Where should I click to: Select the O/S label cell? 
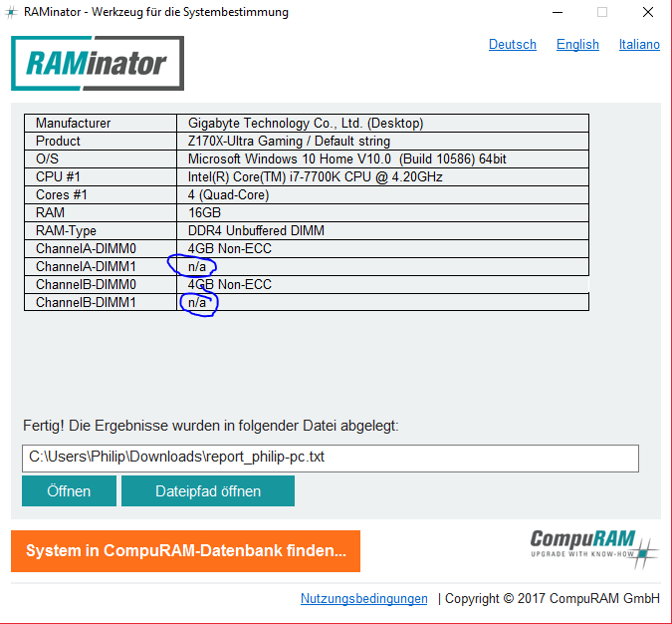coord(101,159)
